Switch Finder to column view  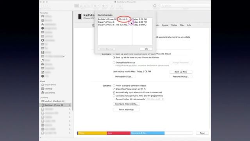point(85,6)
